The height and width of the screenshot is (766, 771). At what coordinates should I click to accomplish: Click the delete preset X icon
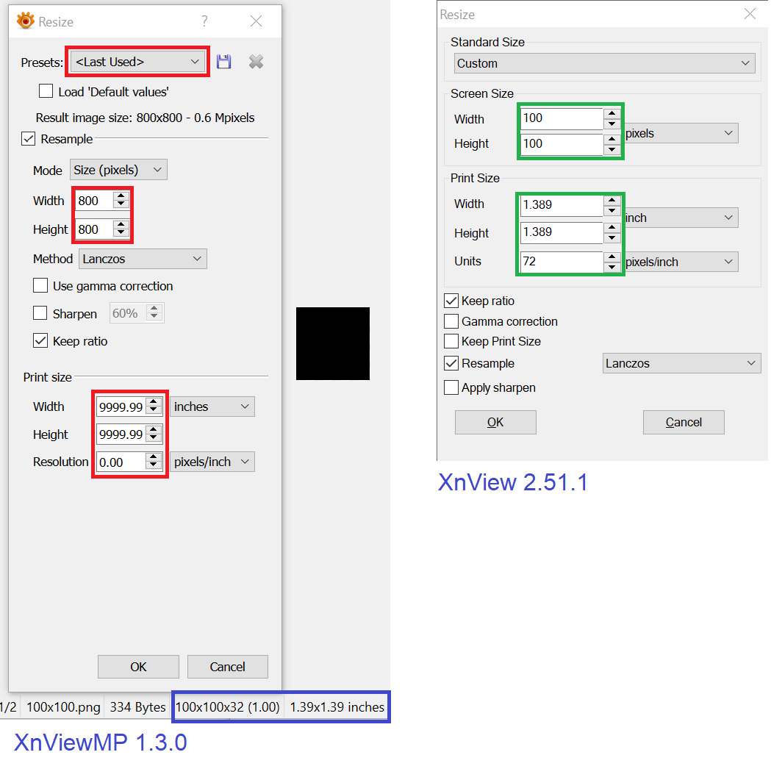[256, 62]
